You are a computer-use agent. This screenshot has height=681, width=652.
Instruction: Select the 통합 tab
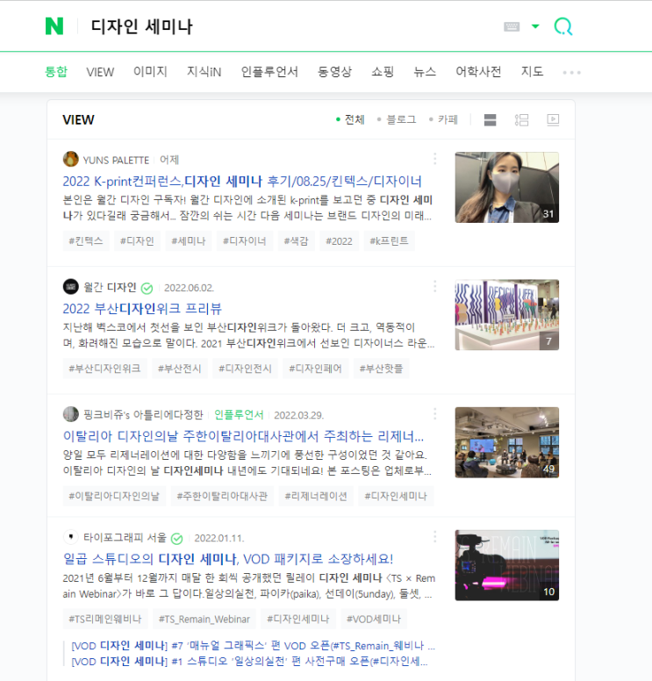point(56,72)
